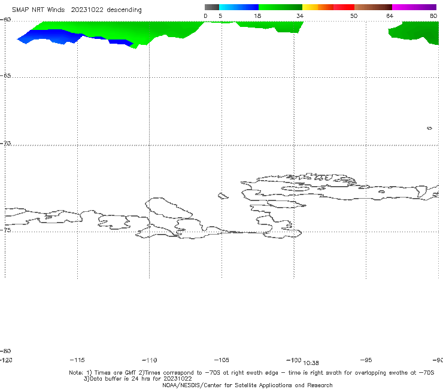
Task: Click the -95 longitude axis label
Action: [366, 360]
